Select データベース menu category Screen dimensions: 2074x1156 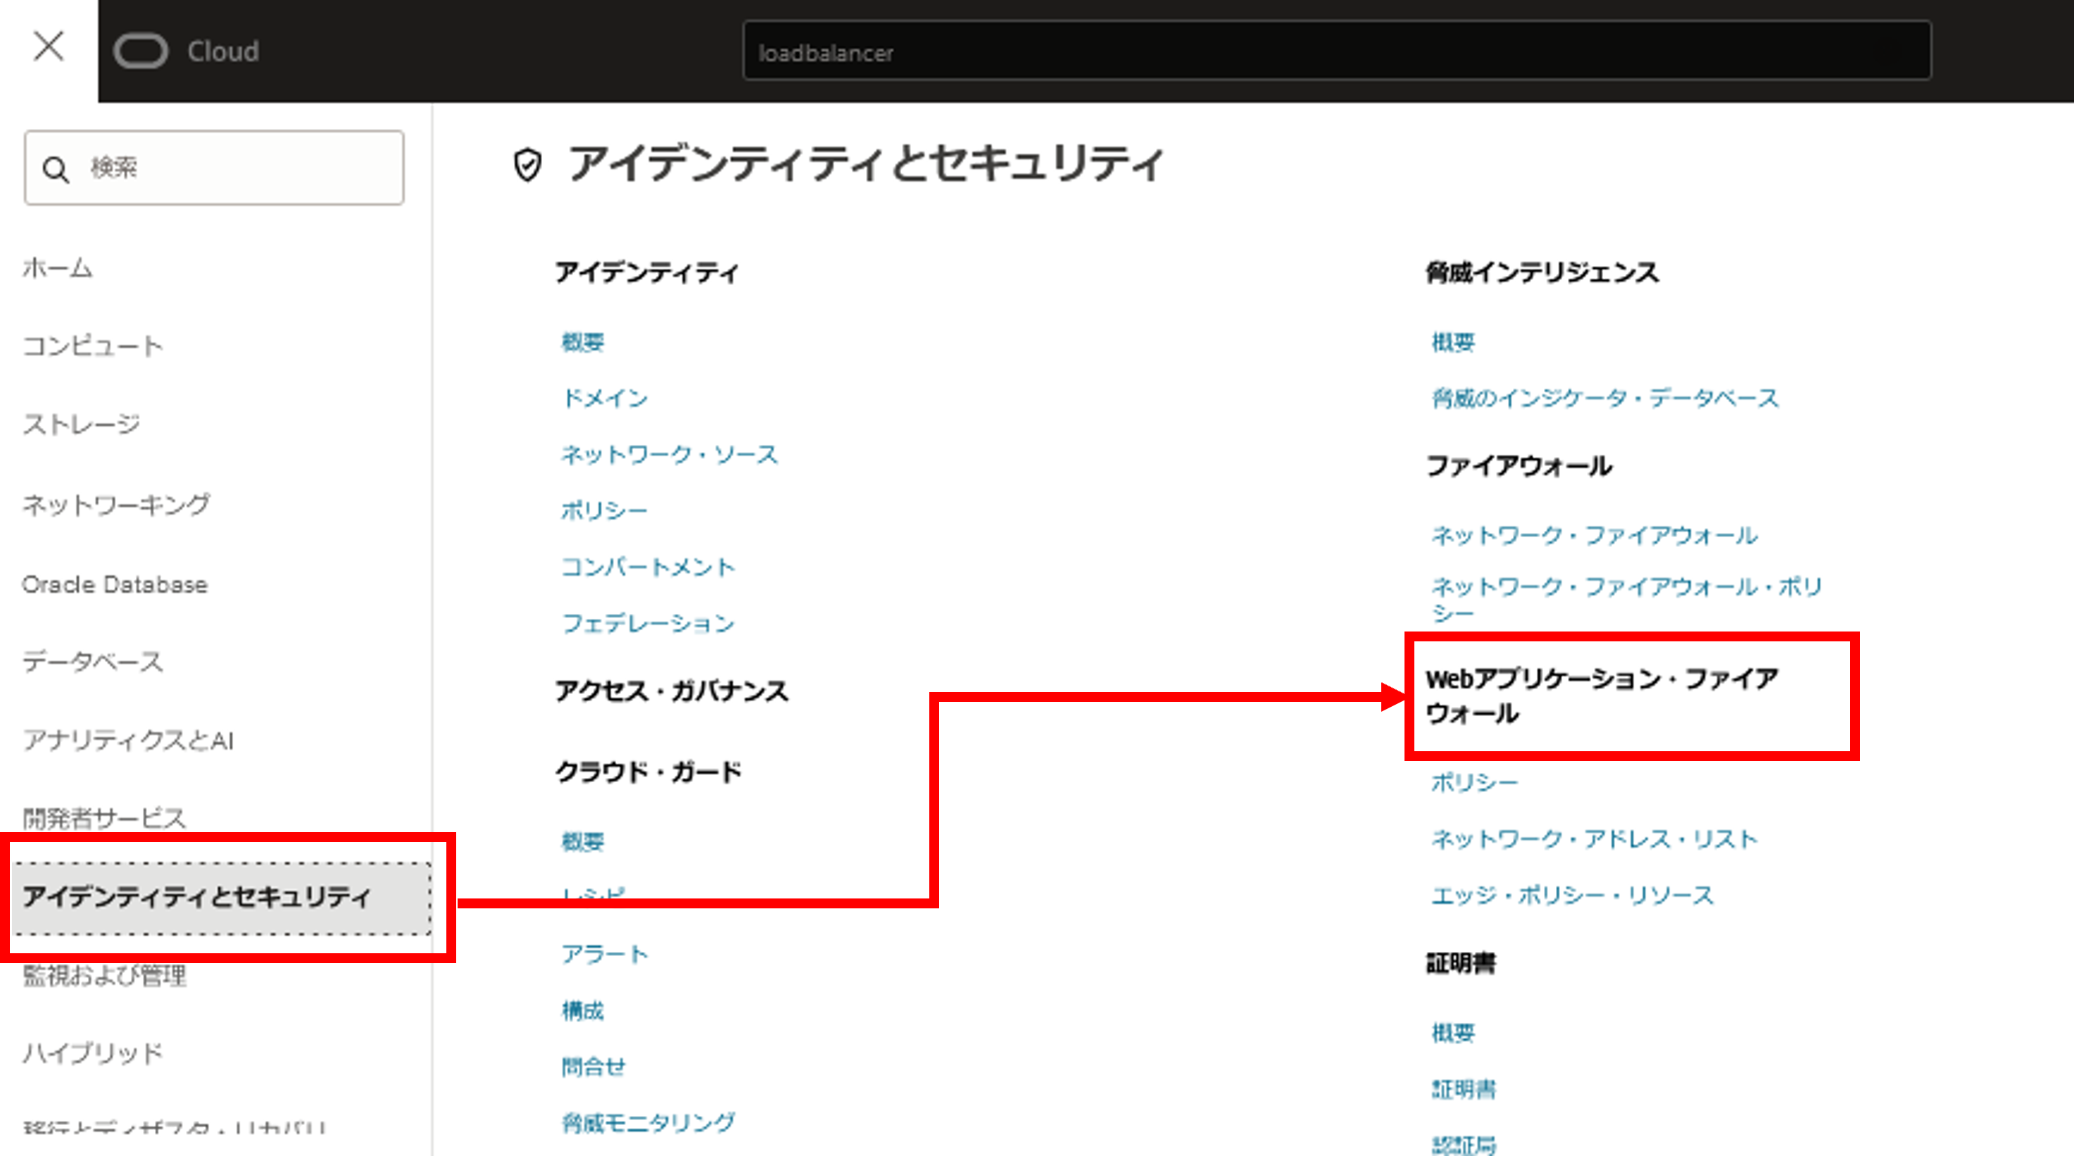(x=93, y=662)
